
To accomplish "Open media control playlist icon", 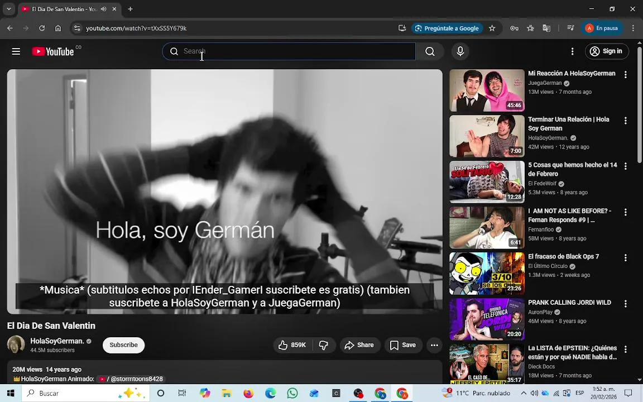I will pos(570,28).
